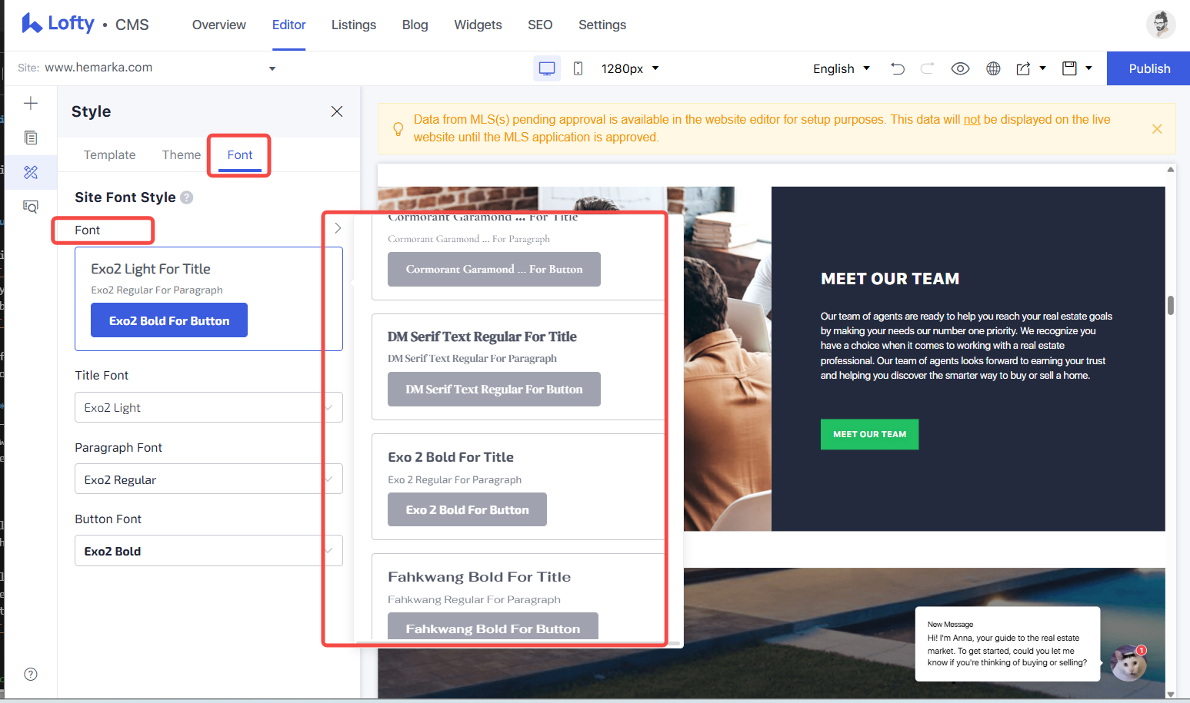Go to the Overview menu

point(219,25)
